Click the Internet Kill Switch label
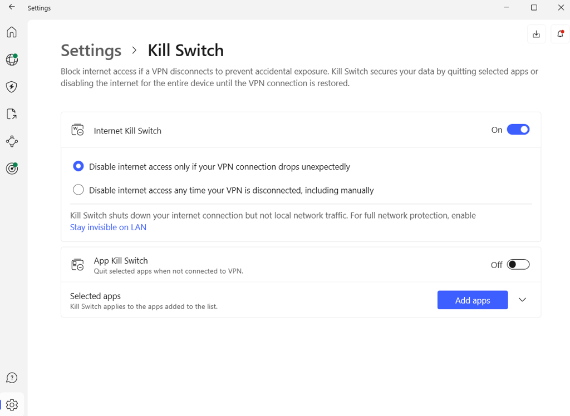570x416 pixels. pos(127,131)
